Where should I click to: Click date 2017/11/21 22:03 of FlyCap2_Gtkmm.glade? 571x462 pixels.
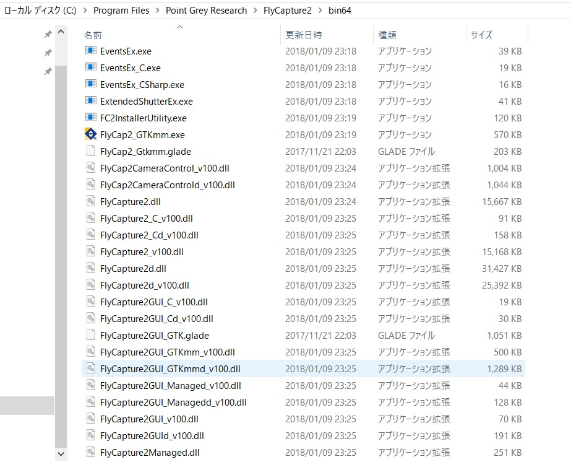pyautogui.click(x=320, y=151)
